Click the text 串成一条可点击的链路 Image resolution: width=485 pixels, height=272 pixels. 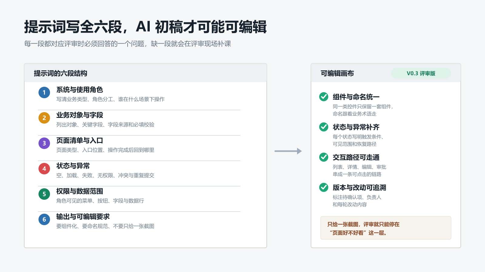click(x=357, y=174)
